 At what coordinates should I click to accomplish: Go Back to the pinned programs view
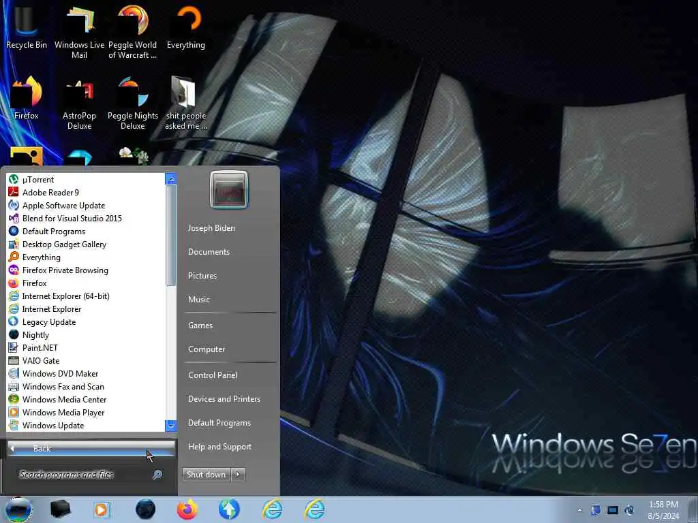click(x=91, y=448)
